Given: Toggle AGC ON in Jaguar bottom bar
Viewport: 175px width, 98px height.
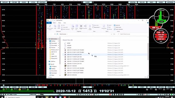Looking at the screenshot, I should point(33,87).
